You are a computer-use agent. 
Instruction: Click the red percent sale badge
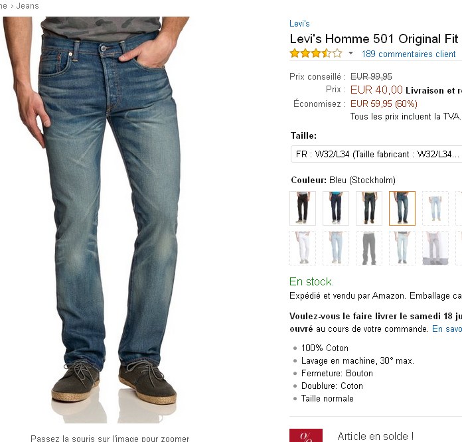pos(306,435)
